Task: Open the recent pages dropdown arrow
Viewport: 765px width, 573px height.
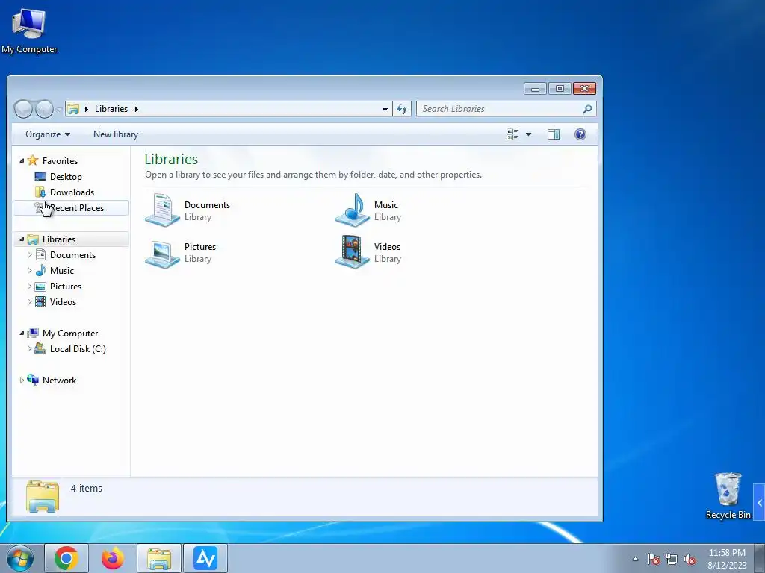Action: pos(58,109)
